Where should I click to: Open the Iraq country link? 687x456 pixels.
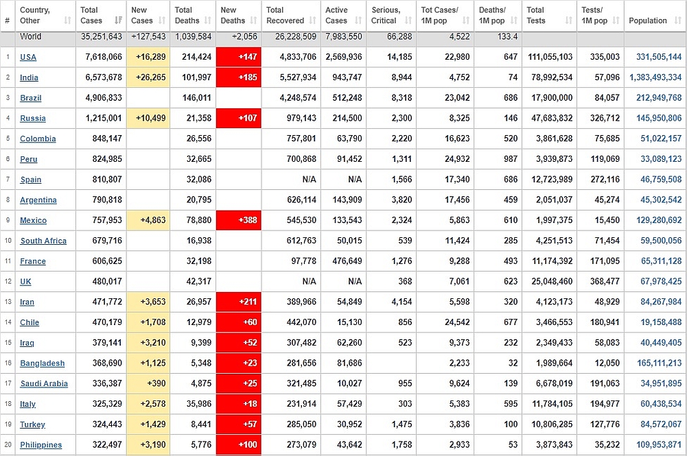(x=27, y=343)
